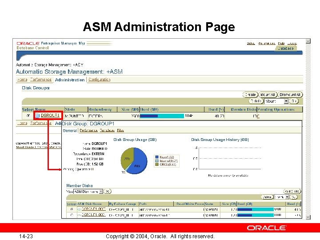This screenshot has width=320, height=240.
Task: Click the olive ORCL legend color swatch
Action: [157, 164]
